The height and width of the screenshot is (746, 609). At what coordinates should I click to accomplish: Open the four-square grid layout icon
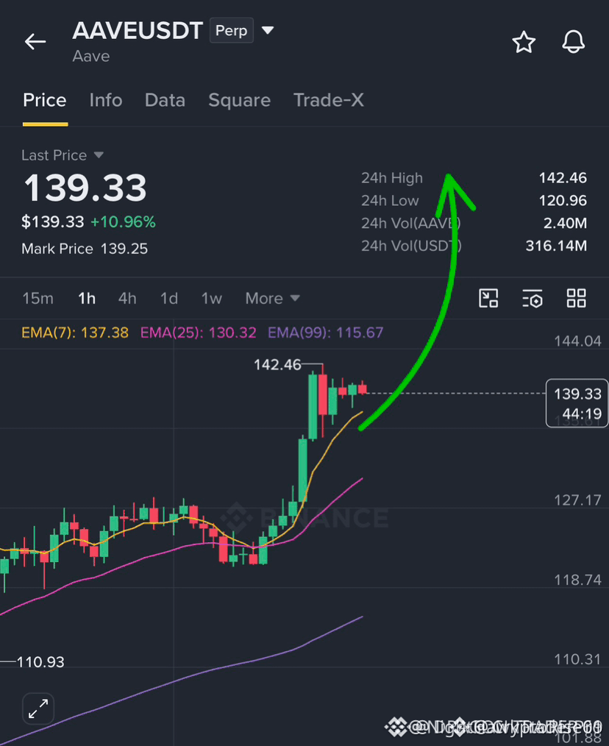[x=576, y=298]
